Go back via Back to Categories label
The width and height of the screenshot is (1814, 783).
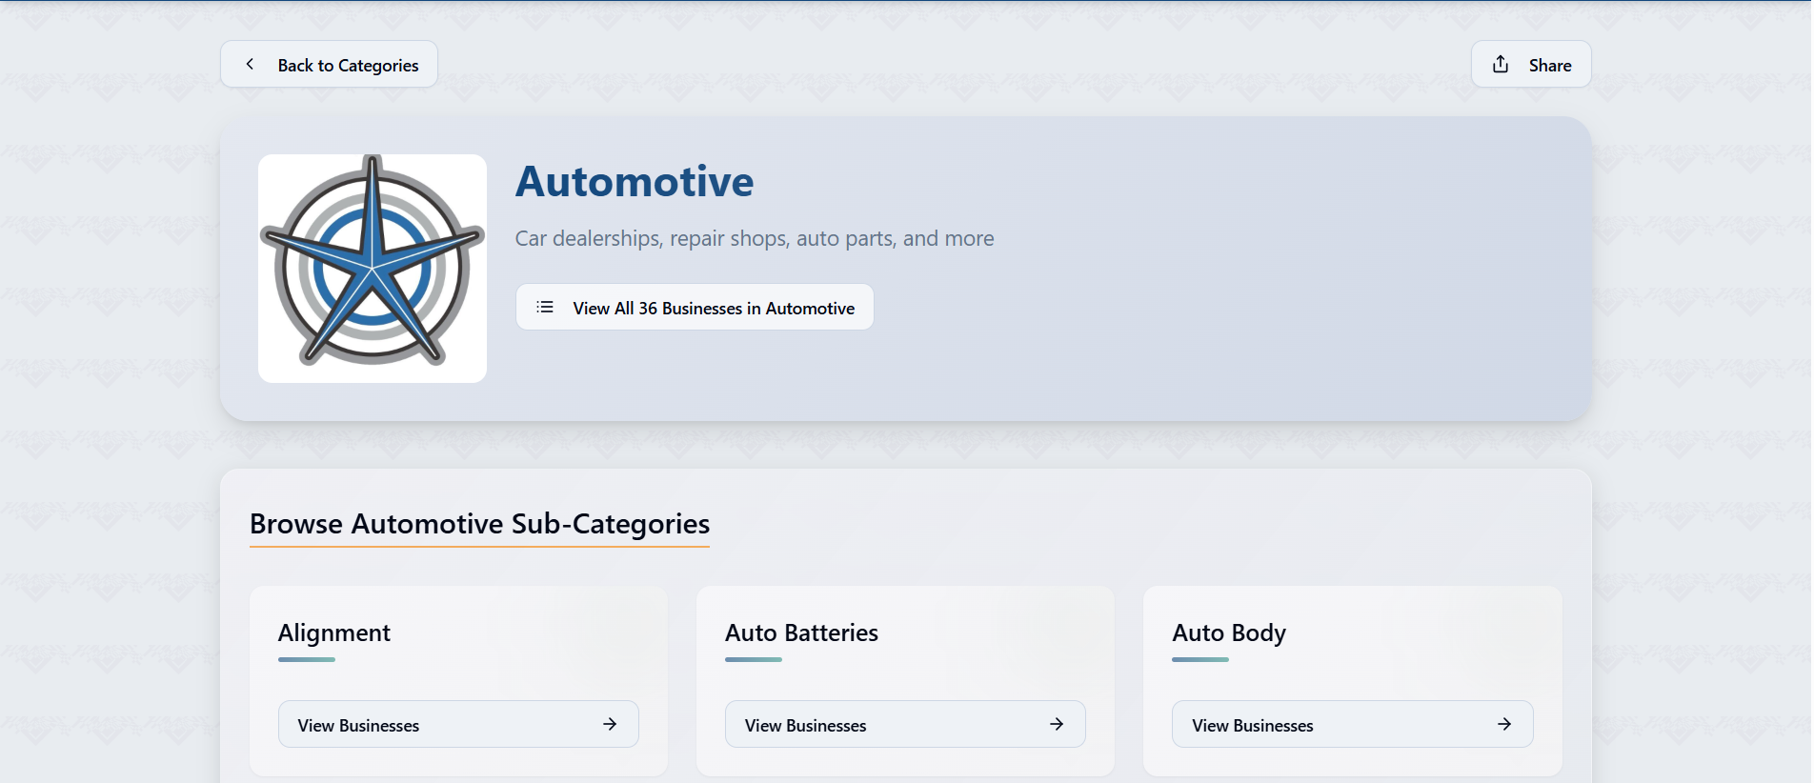(348, 66)
